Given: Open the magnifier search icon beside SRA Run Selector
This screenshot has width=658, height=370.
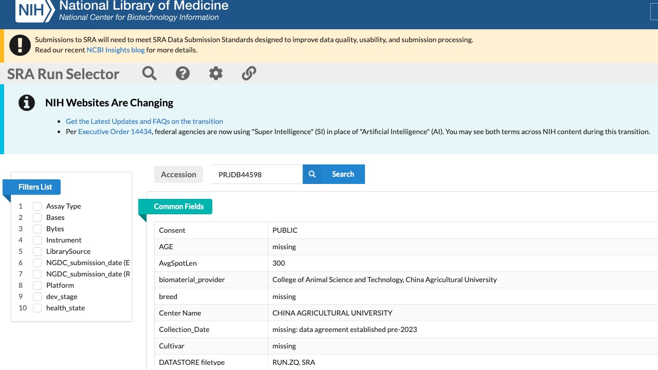Looking at the screenshot, I should (x=150, y=73).
